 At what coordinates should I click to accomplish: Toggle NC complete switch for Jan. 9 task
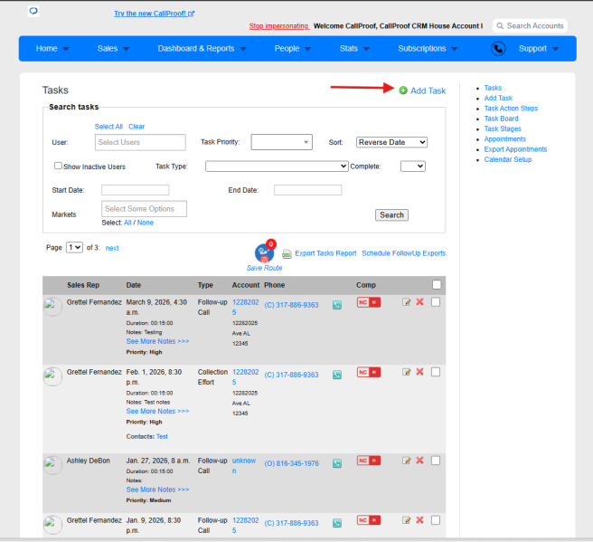368,520
